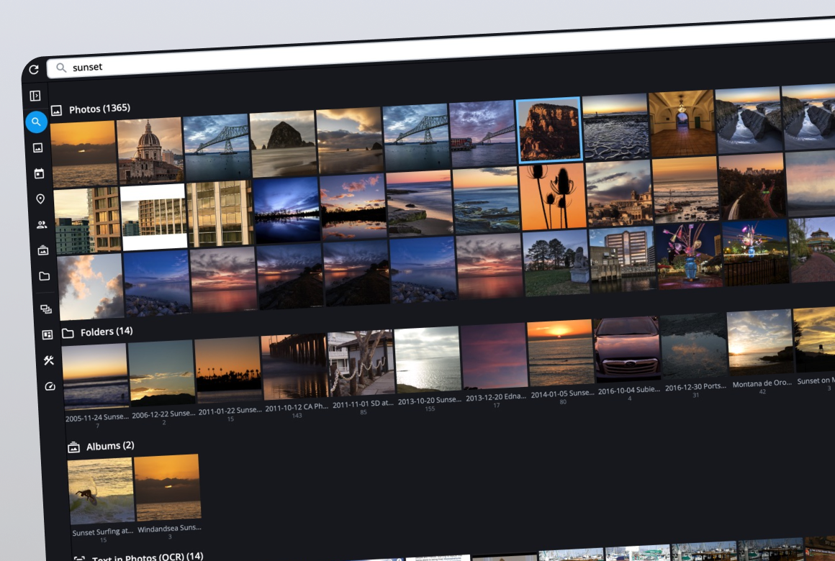Open the domed cathedral photo
The image size is (835, 561).
[150, 150]
